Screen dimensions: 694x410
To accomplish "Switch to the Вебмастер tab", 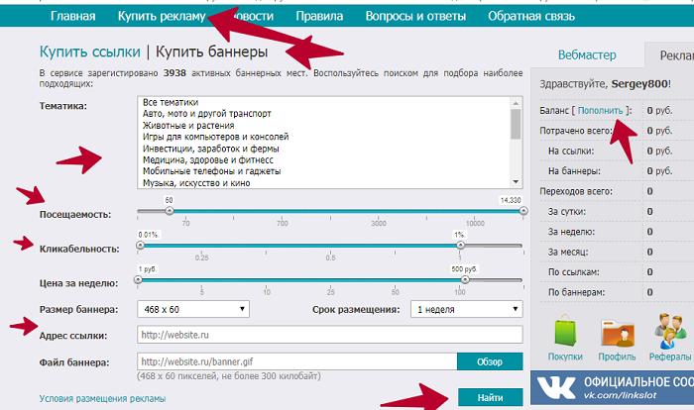I will (x=587, y=54).
